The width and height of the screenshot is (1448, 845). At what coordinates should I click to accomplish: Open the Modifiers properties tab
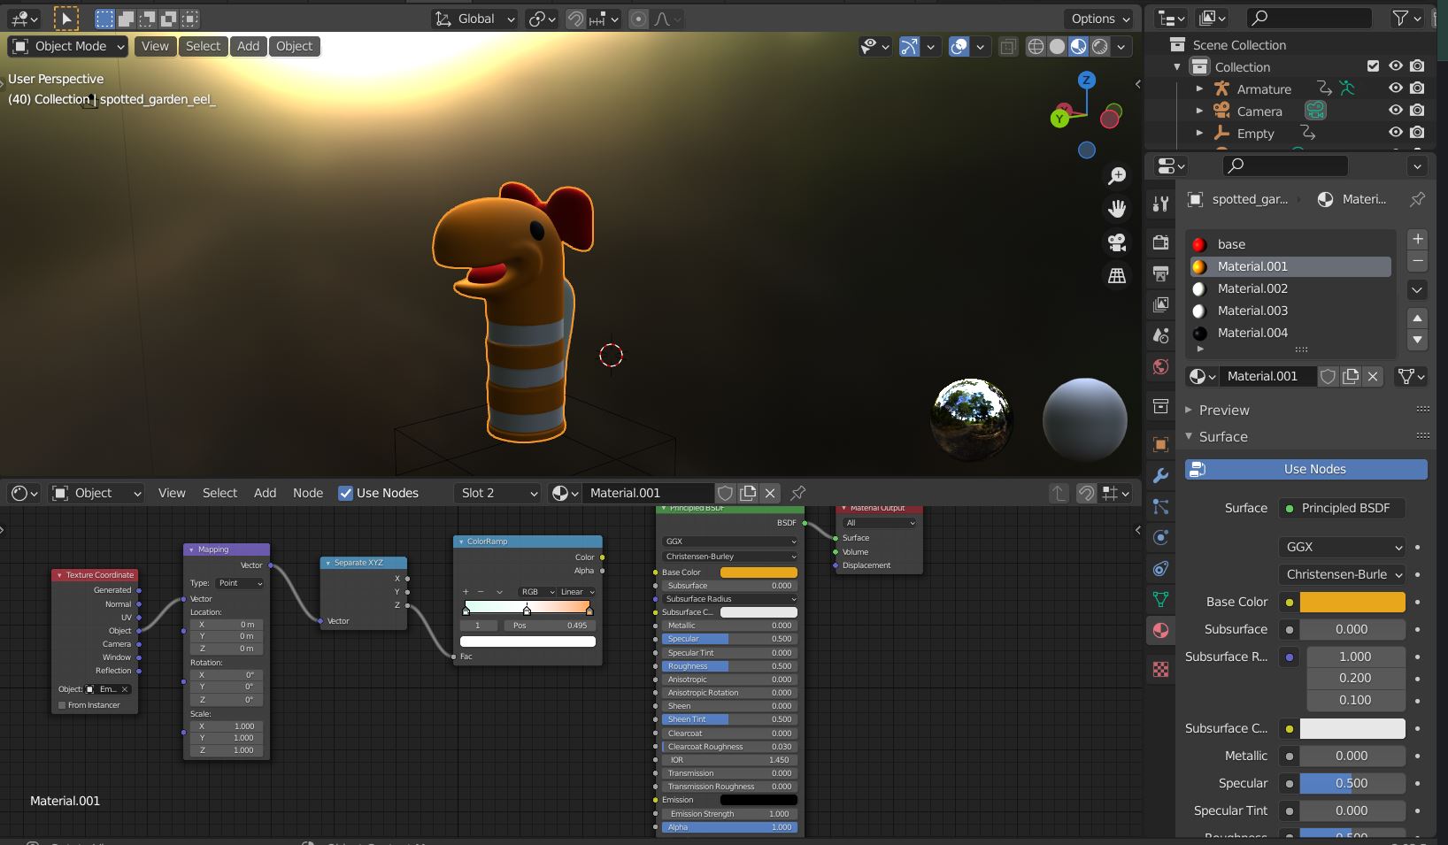pyautogui.click(x=1161, y=475)
